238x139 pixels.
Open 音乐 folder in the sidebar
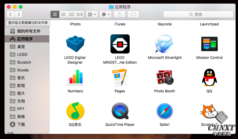27,78
